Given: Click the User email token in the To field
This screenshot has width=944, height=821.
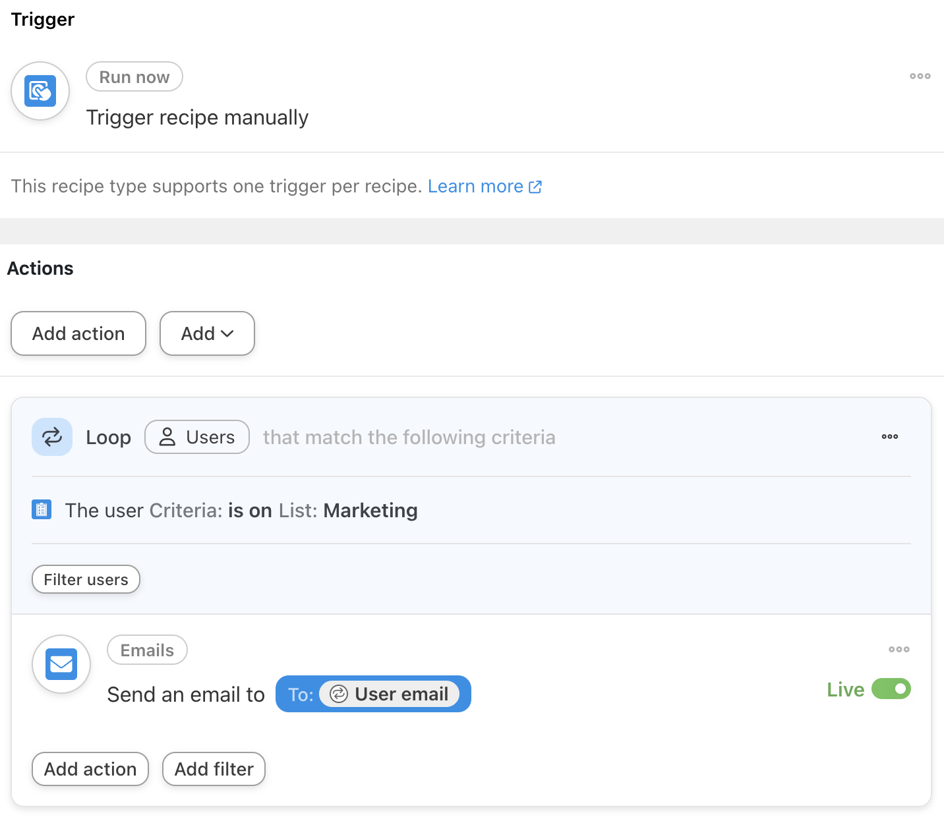Looking at the screenshot, I should tap(390, 694).
